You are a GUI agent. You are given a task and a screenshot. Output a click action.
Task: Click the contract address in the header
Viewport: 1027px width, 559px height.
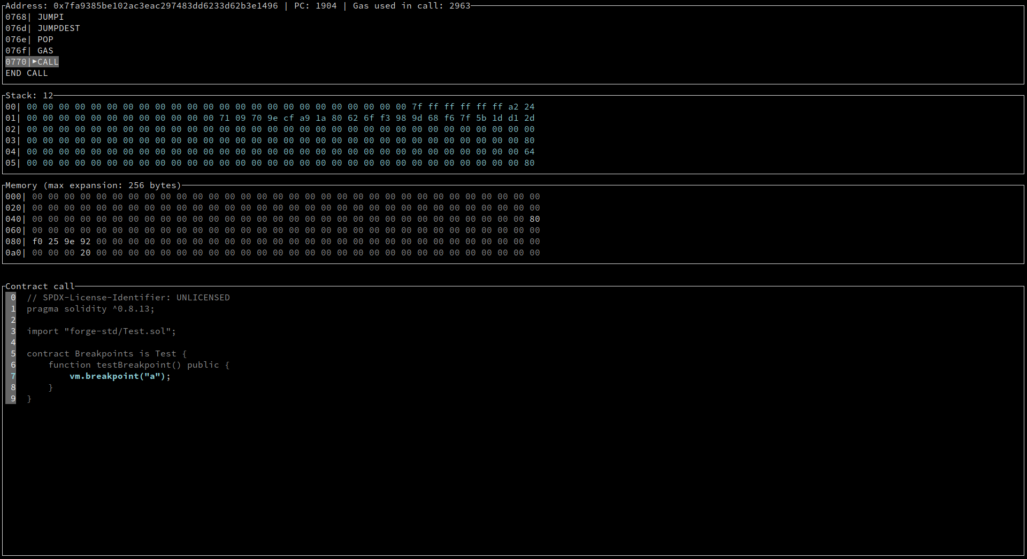(165, 6)
